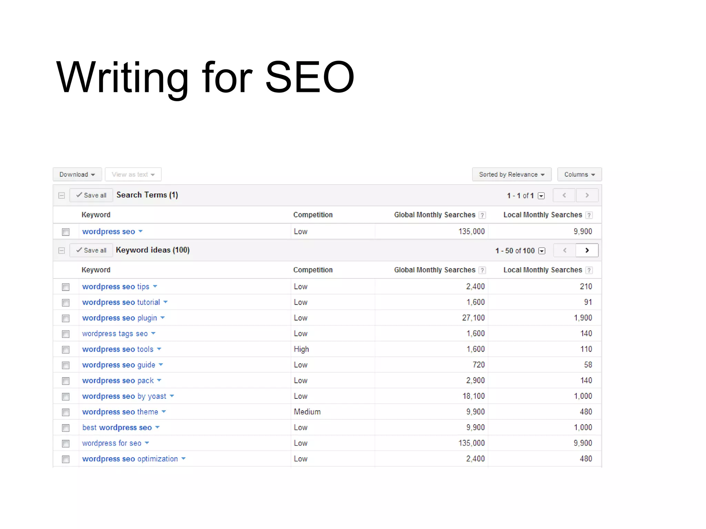Click next page arrow in Search Terms
This screenshot has width=706, height=529.
tap(587, 195)
